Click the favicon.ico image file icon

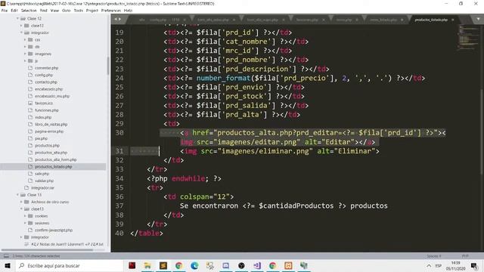click(x=30, y=103)
